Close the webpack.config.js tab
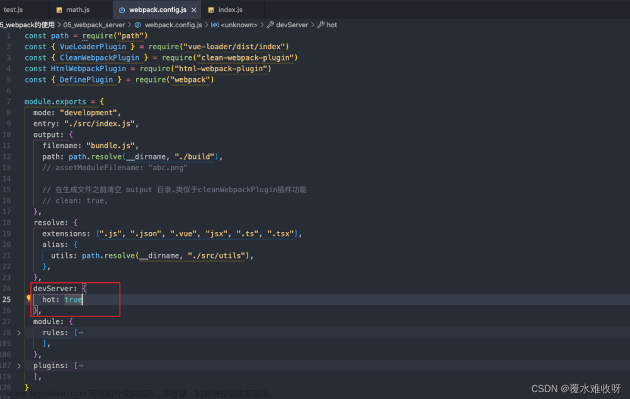630x399 pixels. coord(194,10)
